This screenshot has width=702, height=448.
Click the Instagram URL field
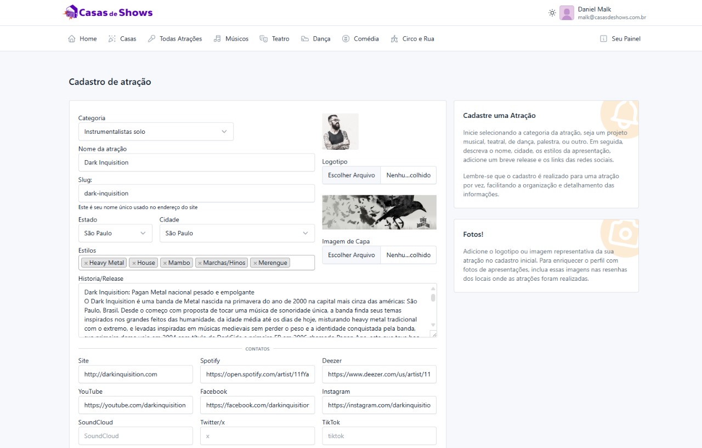coord(379,405)
